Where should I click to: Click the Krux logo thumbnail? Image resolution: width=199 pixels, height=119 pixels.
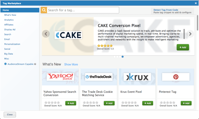pyautogui.click(x=137, y=77)
